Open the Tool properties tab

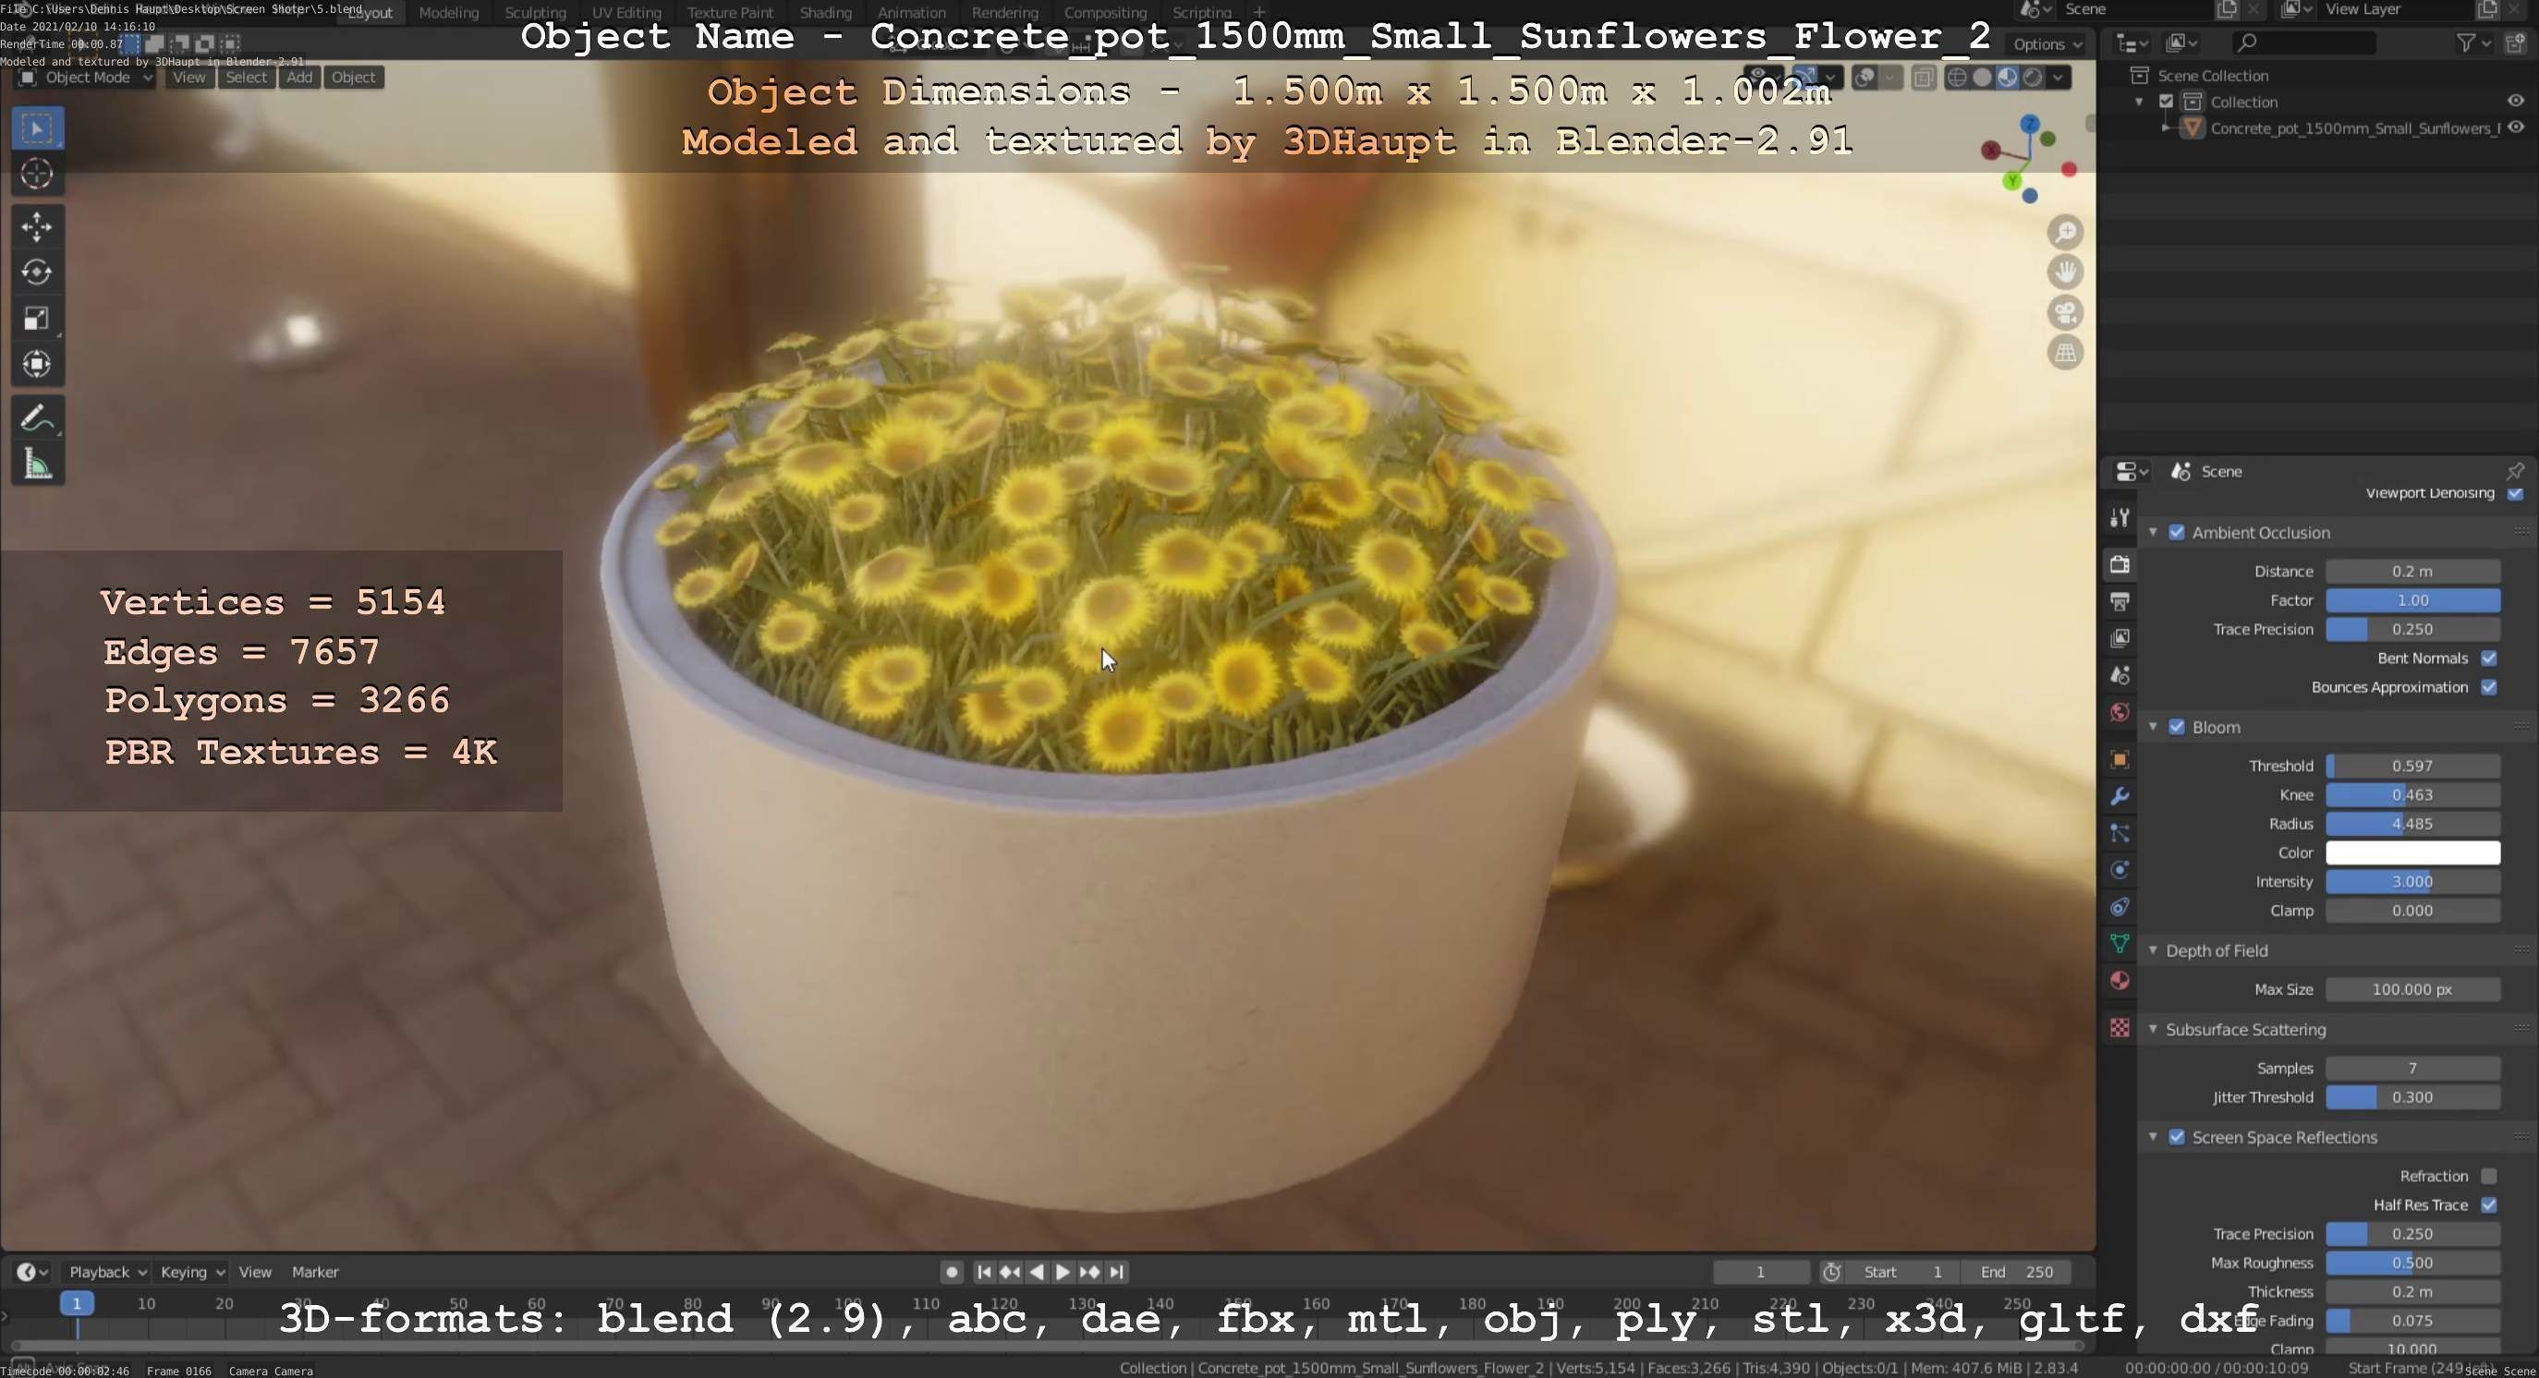pos(2120,517)
